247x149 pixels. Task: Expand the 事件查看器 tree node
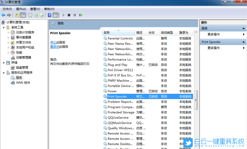(8, 38)
